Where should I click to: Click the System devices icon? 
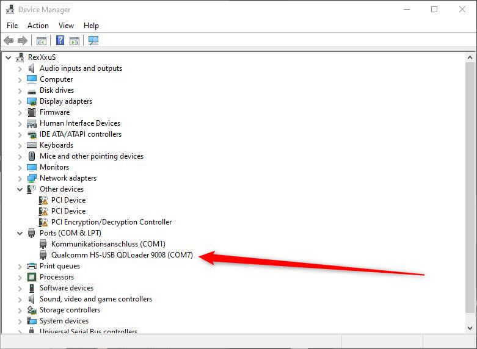coord(32,321)
